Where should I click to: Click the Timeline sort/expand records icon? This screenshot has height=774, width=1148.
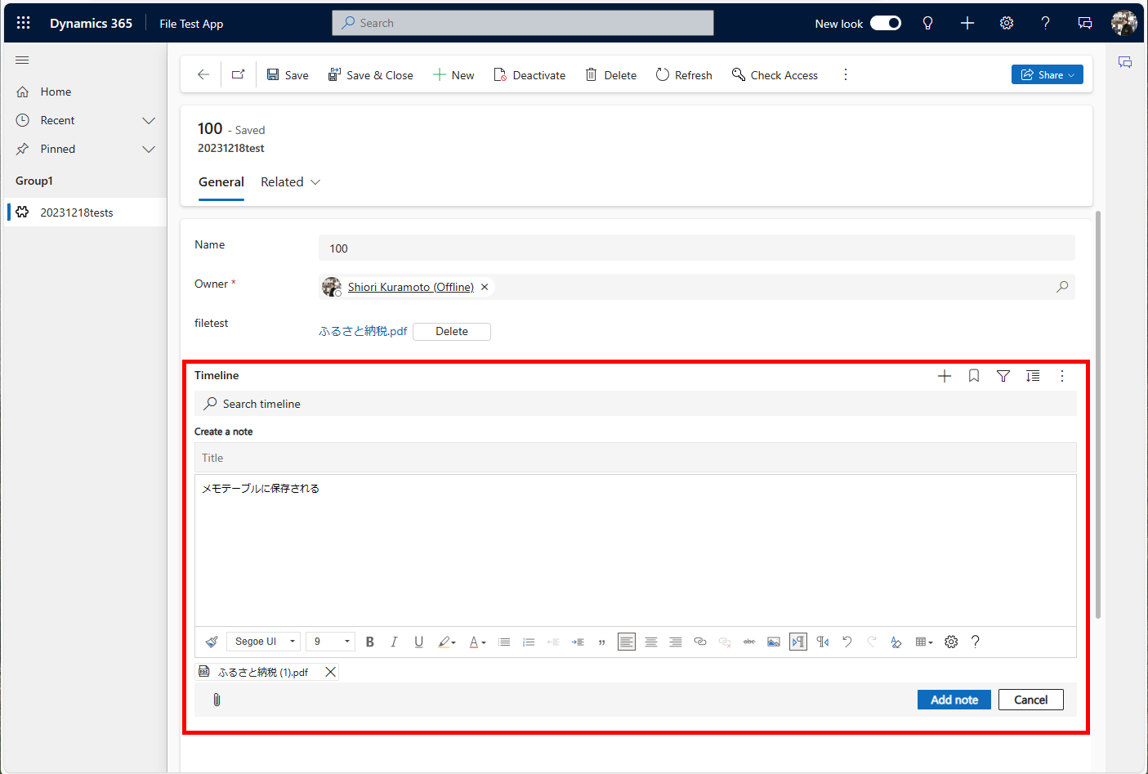1033,376
